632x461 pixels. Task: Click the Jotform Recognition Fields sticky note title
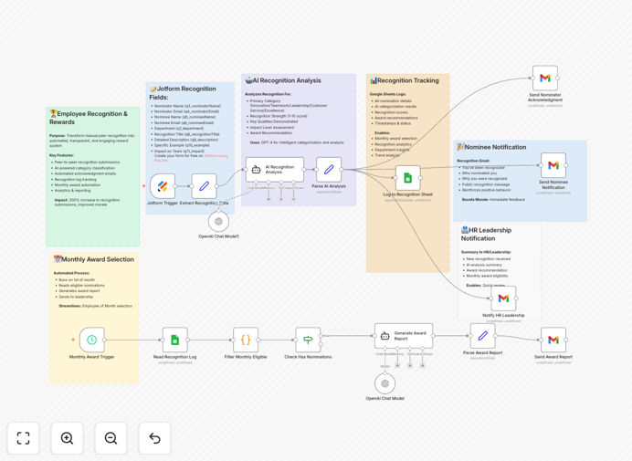[x=183, y=93]
